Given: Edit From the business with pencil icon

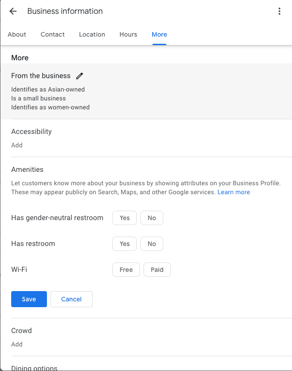Looking at the screenshot, I should click(x=80, y=76).
